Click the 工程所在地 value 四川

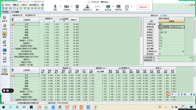pyautogui.click(x=171, y=24)
